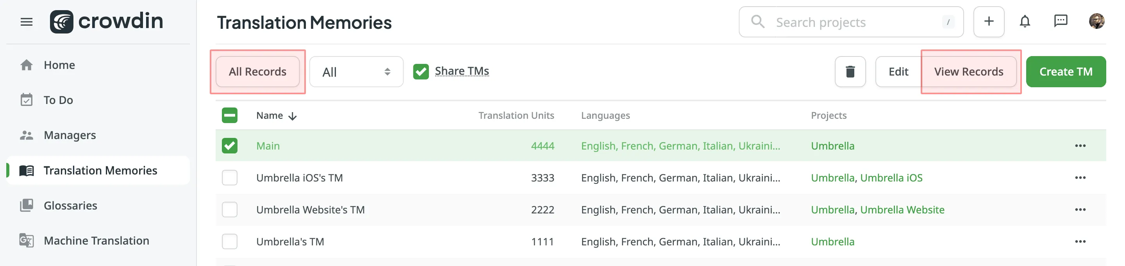
Task: Open the All languages dropdown
Action: point(356,71)
